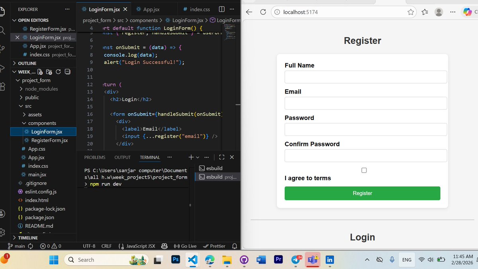Image resolution: width=478 pixels, height=269 pixels.
Task: Click the green Register button
Action: pyautogui.click(x=362, y=193)
